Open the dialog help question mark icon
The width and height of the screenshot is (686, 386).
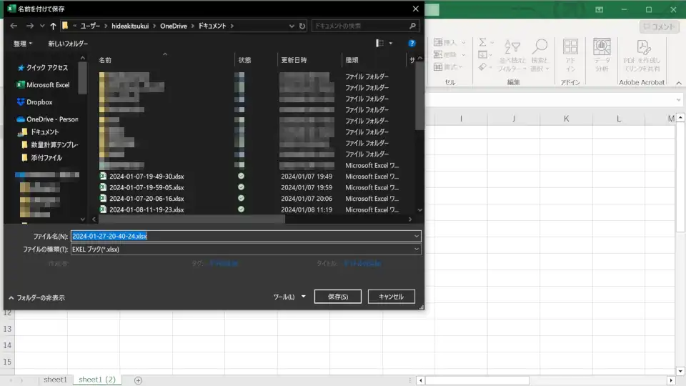(412, 44)
